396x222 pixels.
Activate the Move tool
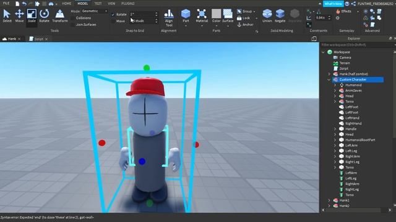[19, 15]
